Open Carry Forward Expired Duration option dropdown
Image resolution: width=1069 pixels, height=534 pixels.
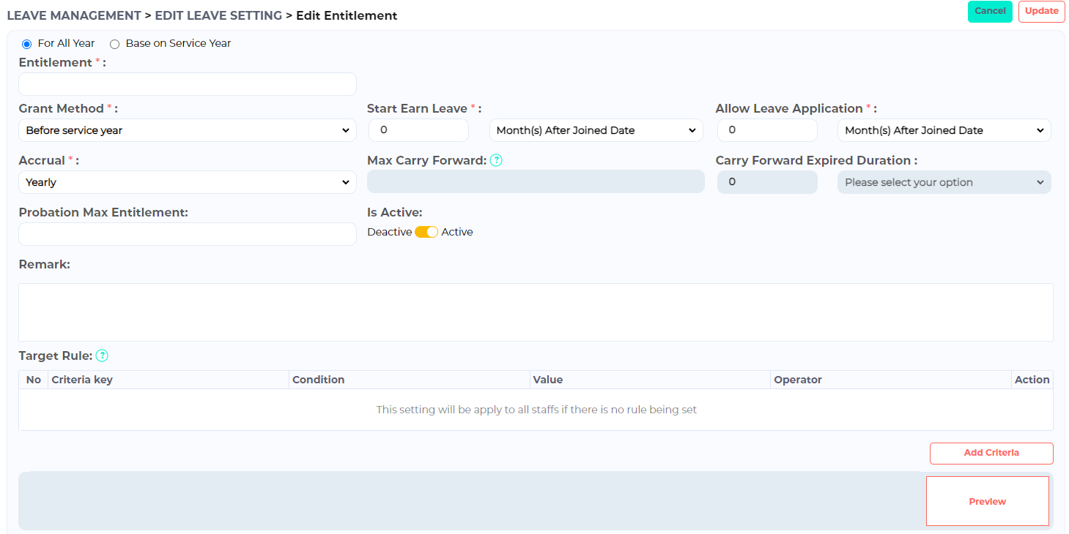944,182
